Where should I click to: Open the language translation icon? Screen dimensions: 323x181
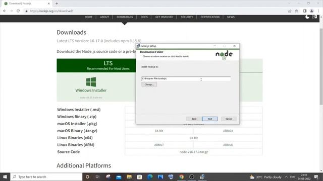pyautogui.click(x=314, y=17)
